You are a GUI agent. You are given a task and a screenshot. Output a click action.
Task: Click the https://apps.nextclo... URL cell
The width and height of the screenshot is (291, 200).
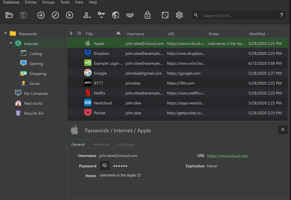coord(186,103)
